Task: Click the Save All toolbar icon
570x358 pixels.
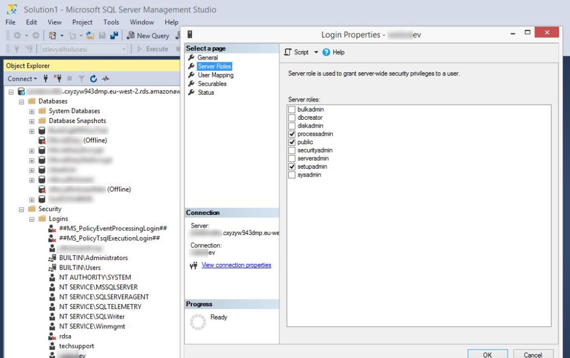Action: tap(114, 36)
